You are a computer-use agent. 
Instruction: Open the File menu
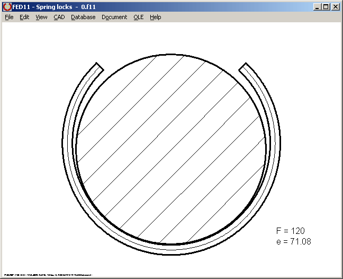tap(9, 17)
